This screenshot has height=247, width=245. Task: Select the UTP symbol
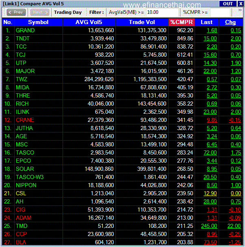point(21,63)
